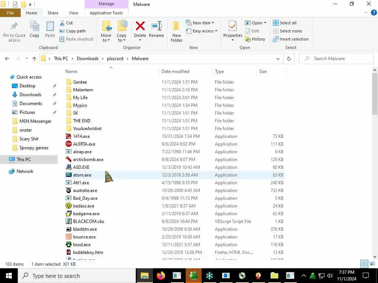
Task: Select the BLACKCOM.vbs script icon
Action: 68,221
